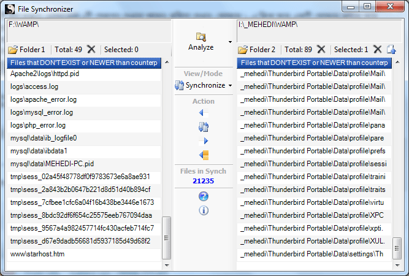Select row tmp\sess_9567a4a982457714fc430acfeb714fc7
The height and width of the screenshot is (276, 409).
click(x=84, y=229)
